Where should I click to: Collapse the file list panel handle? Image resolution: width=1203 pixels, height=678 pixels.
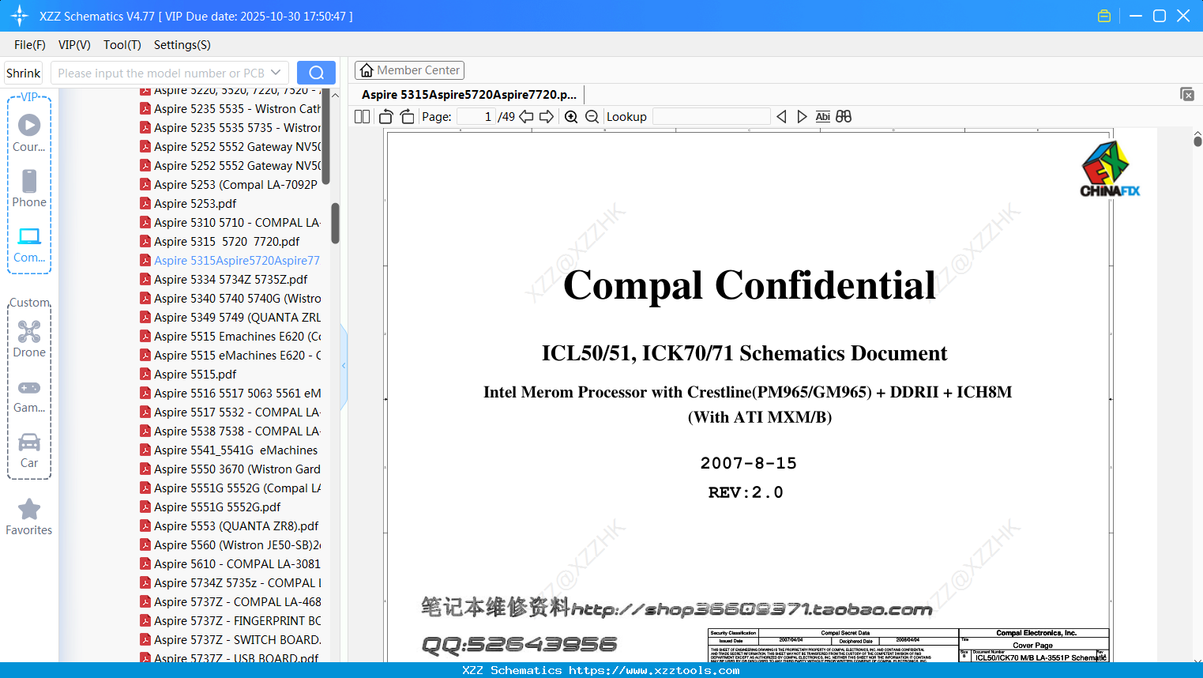344,366
